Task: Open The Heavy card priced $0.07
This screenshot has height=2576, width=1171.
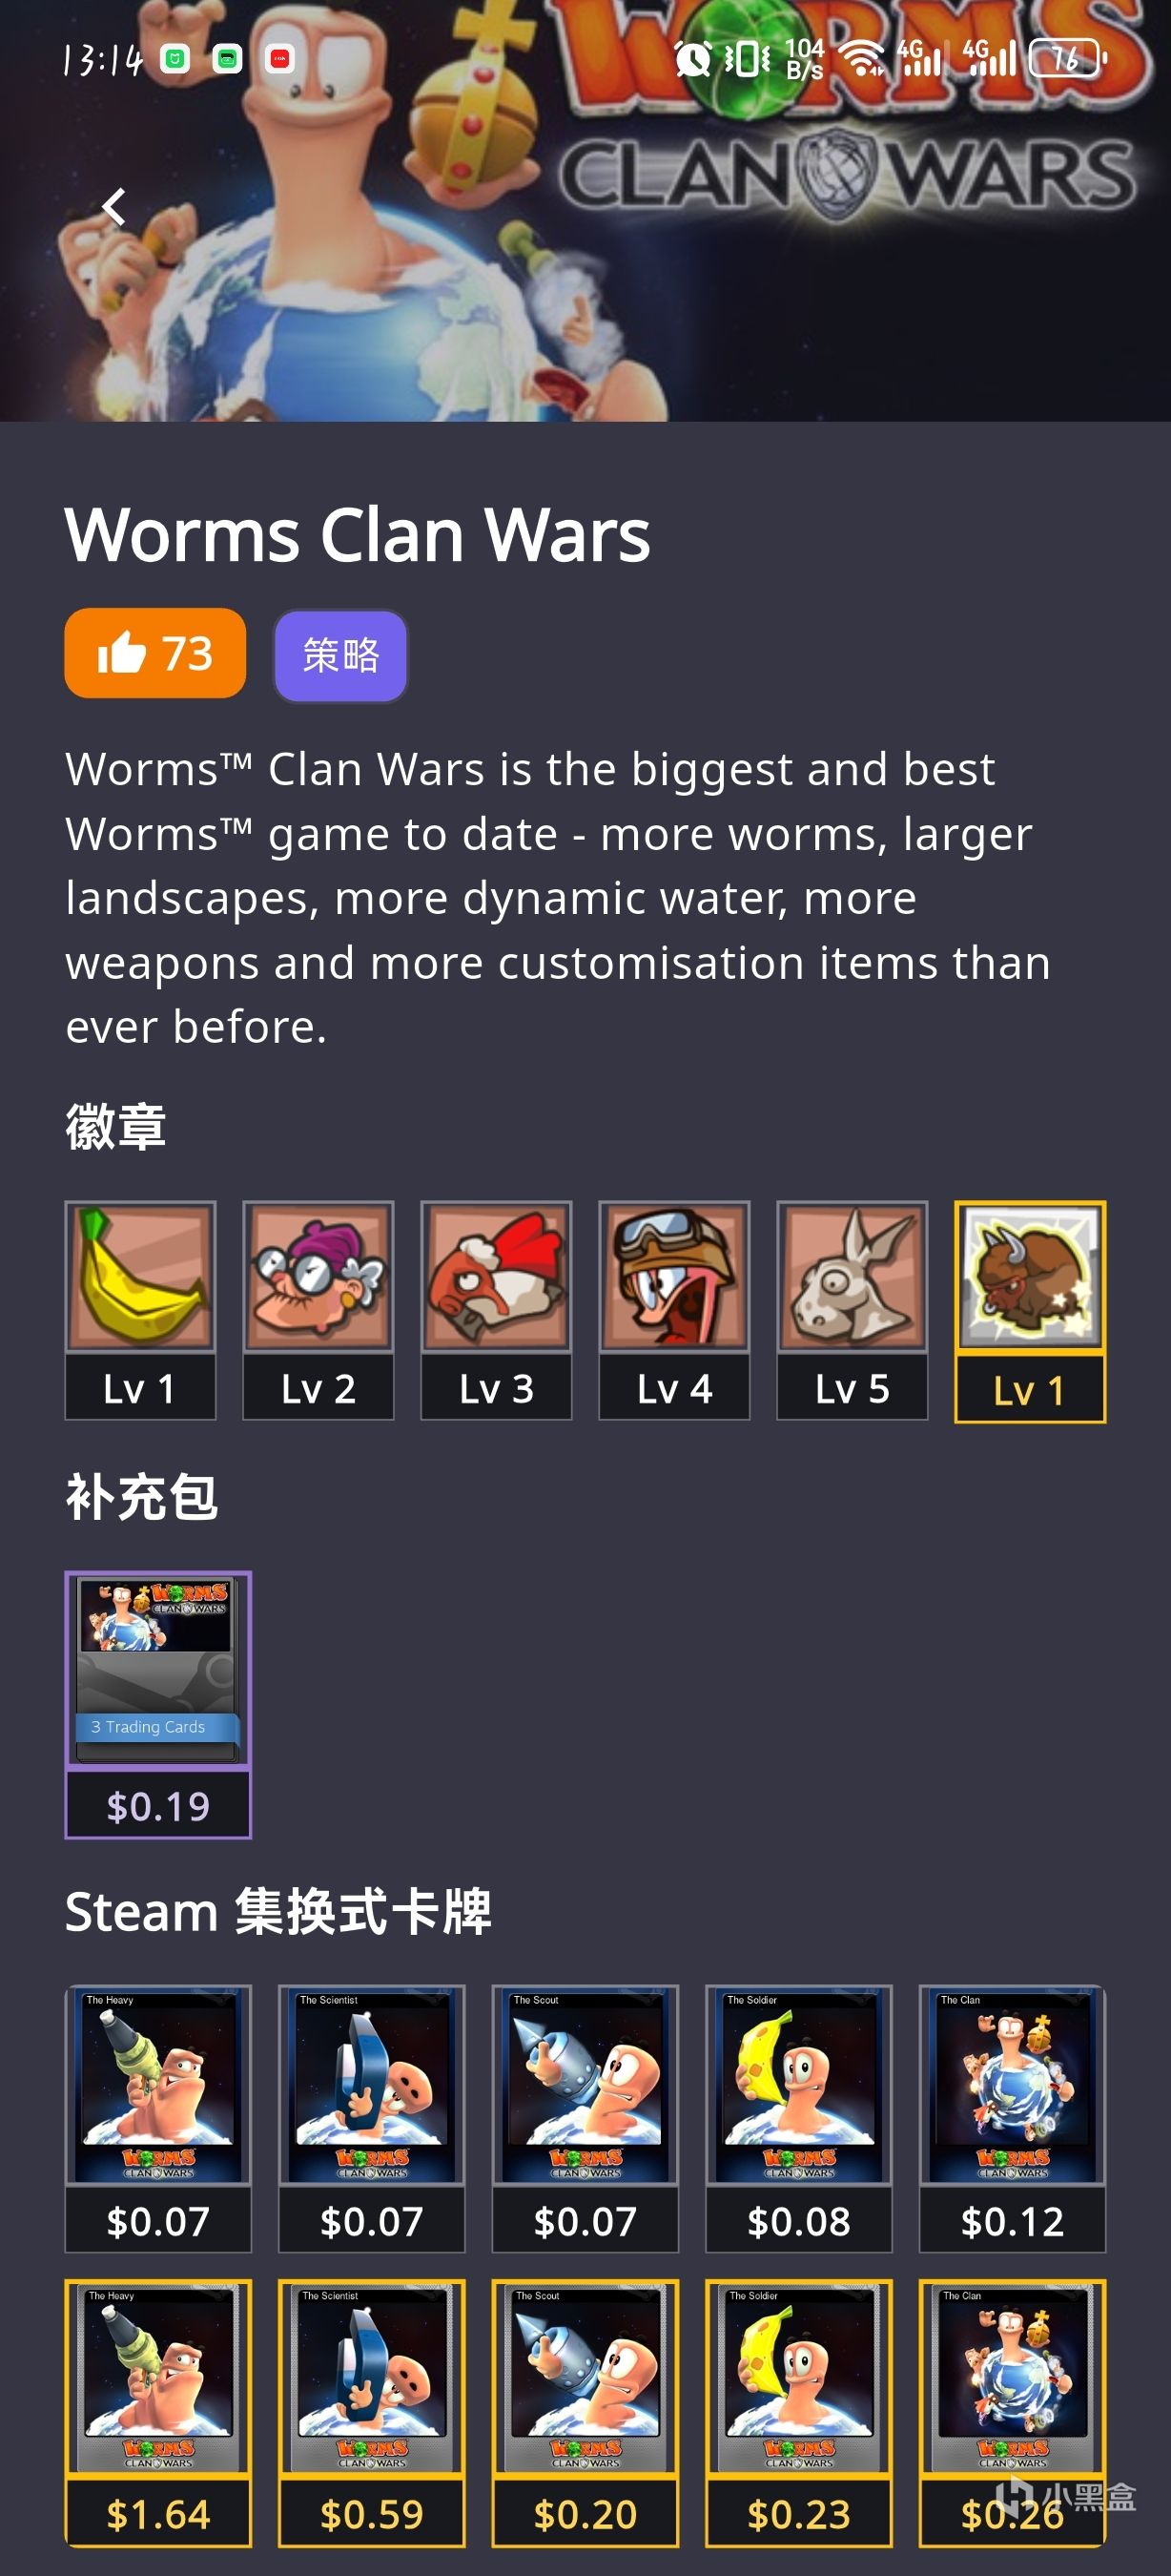Action: (x=158, y=2118)
